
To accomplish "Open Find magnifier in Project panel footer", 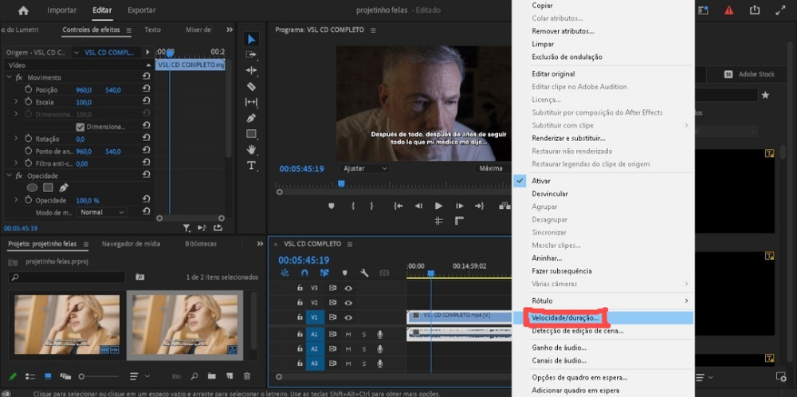I will (194, 376).
